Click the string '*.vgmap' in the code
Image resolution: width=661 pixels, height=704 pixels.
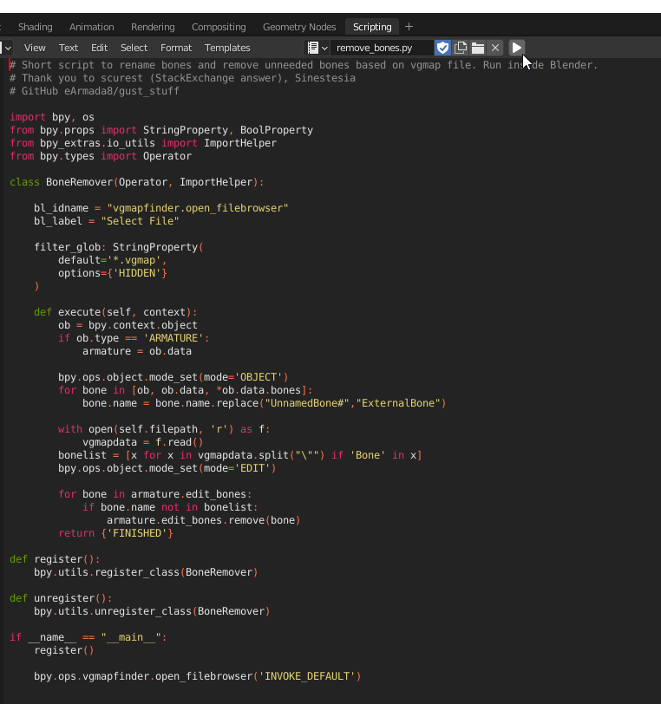pos(134,260)
